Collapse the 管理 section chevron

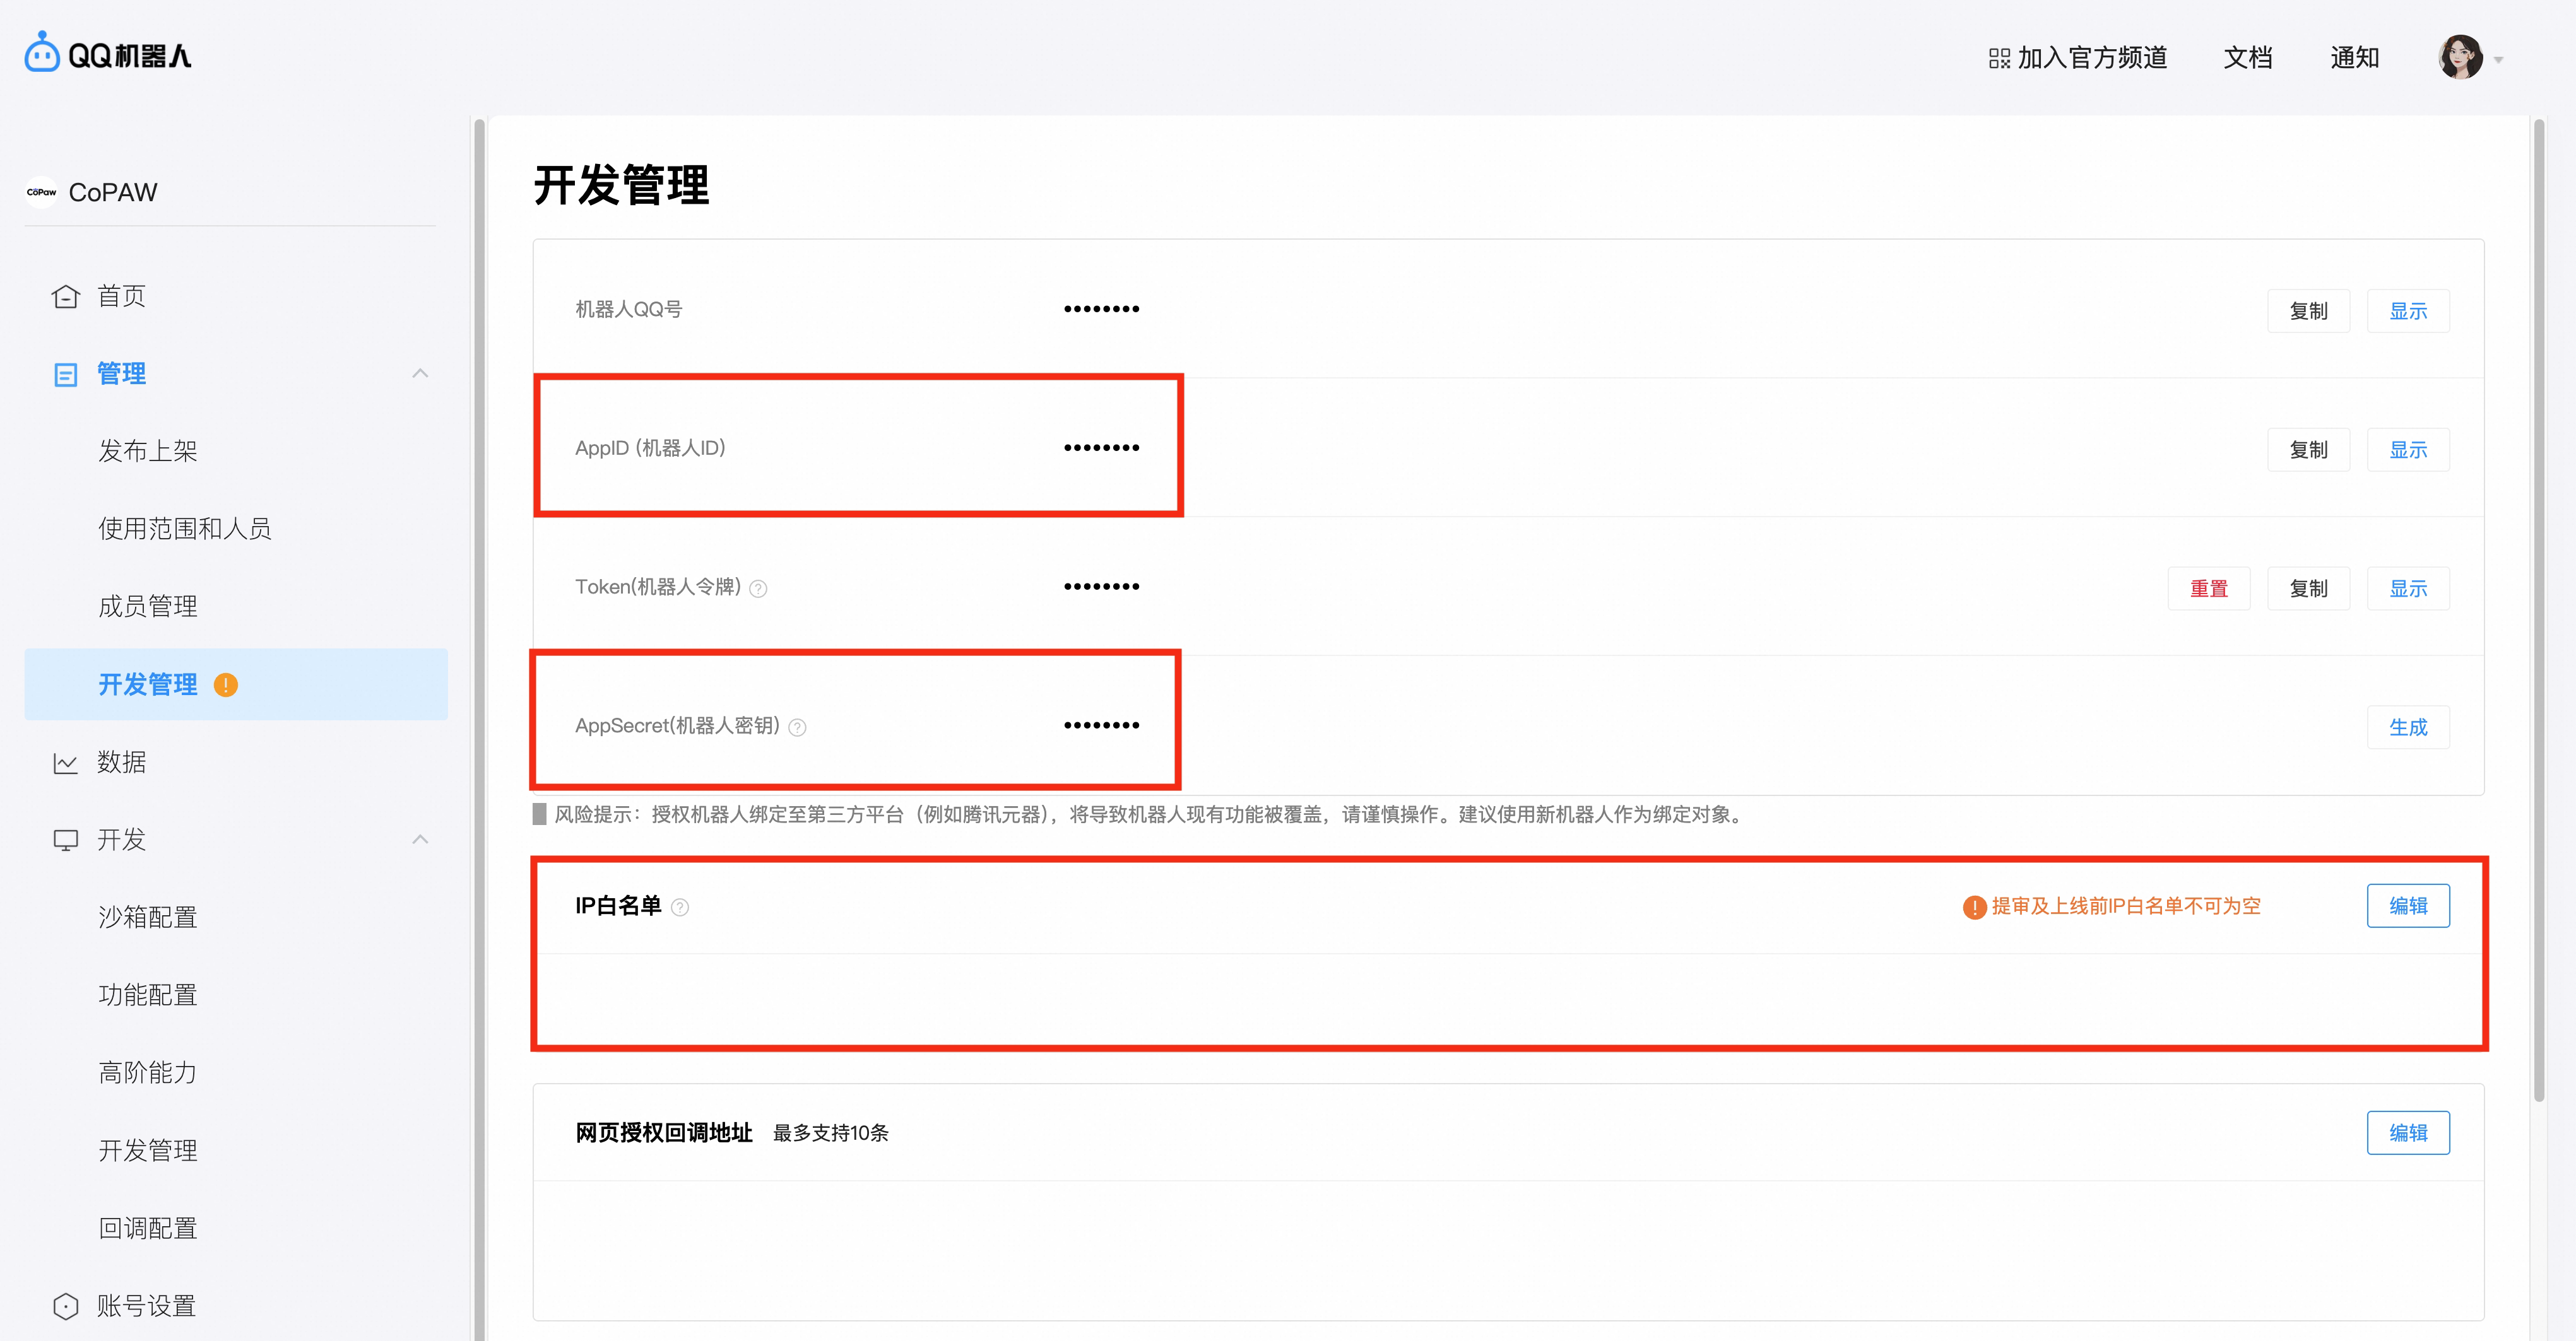click(x=420, y=373)
